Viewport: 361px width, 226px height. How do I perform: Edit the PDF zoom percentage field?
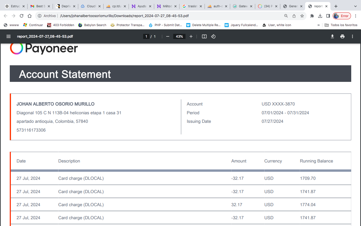(x=179, y=36)
